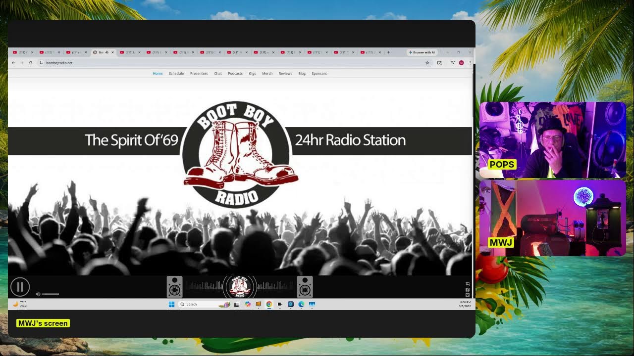Open the extensions icon in the browser toolbar

(439, 63)
